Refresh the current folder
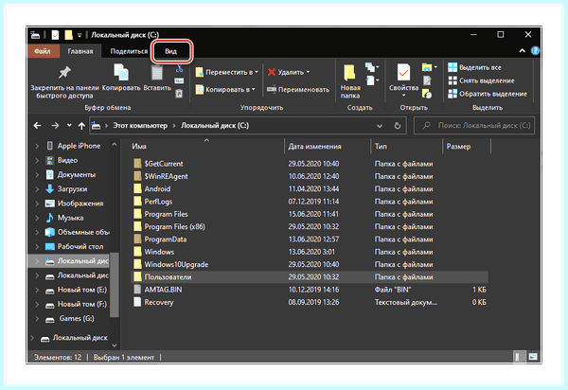 [x=398, y=126]
